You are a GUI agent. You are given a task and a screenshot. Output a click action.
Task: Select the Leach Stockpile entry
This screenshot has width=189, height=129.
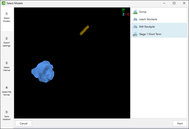pyautogui.click(x=159, y=19)
